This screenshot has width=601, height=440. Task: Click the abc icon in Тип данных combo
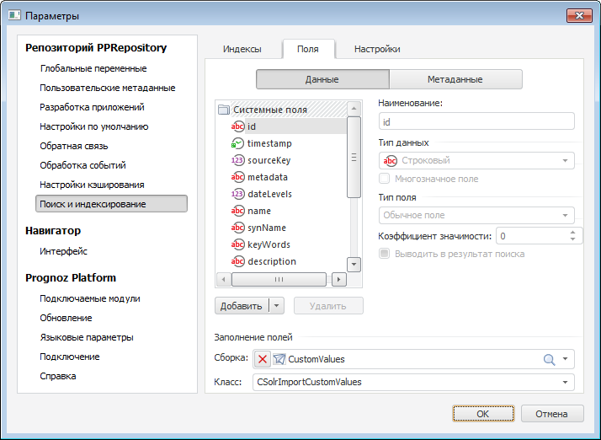click(390, 160)
